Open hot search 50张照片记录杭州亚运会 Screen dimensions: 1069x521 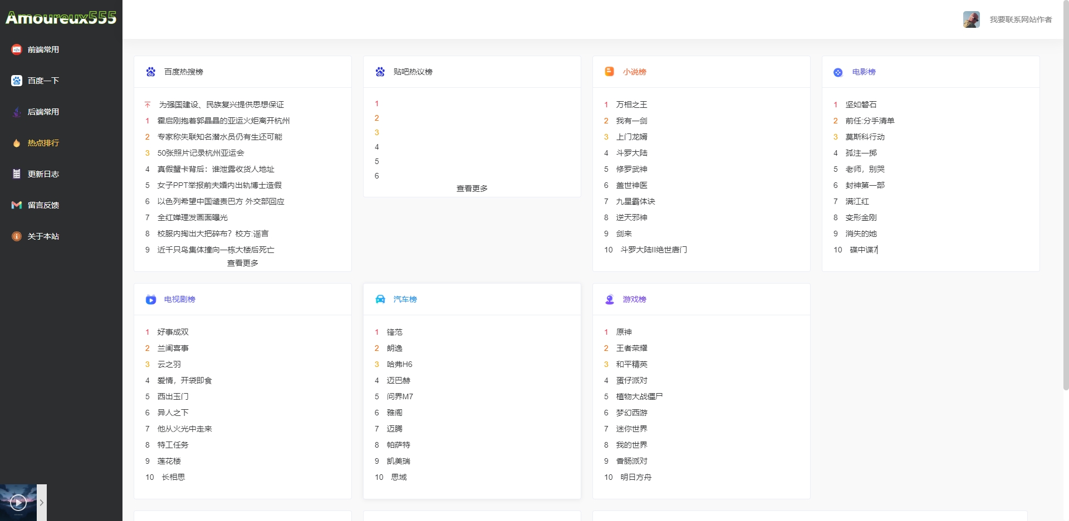click(x=201, y=153)
